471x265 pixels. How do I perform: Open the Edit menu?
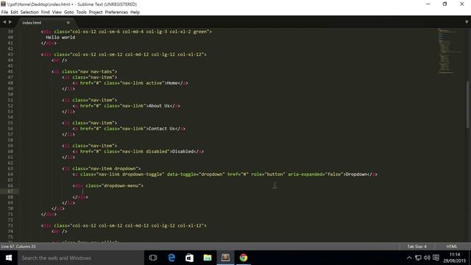pyautogui.click(x=14, y=13)
